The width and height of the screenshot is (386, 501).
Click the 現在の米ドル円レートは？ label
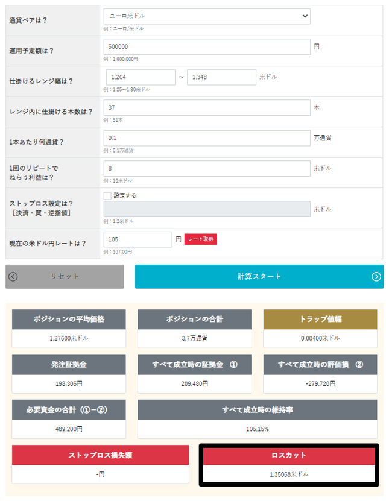(x=48, y=244)
